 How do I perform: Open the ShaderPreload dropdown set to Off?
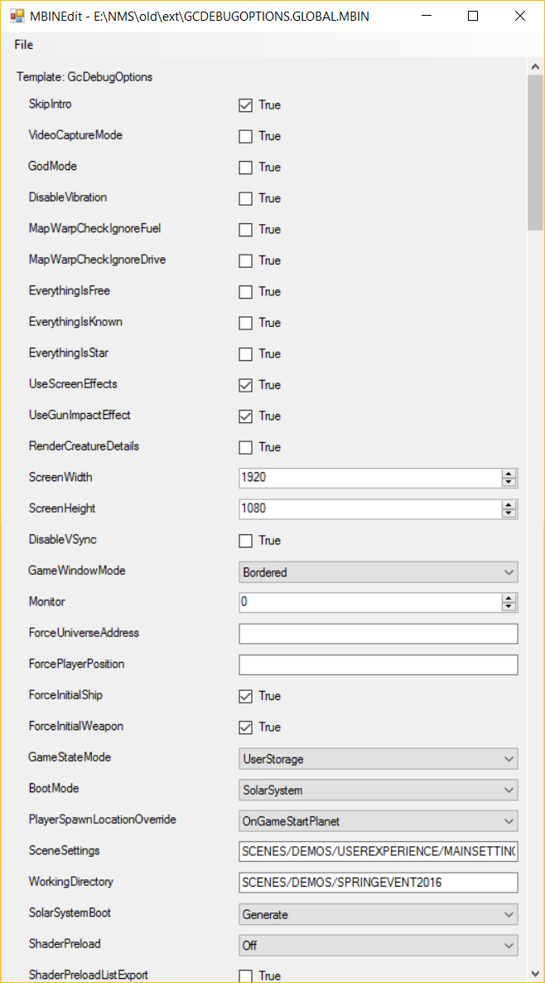coord(379,946)
